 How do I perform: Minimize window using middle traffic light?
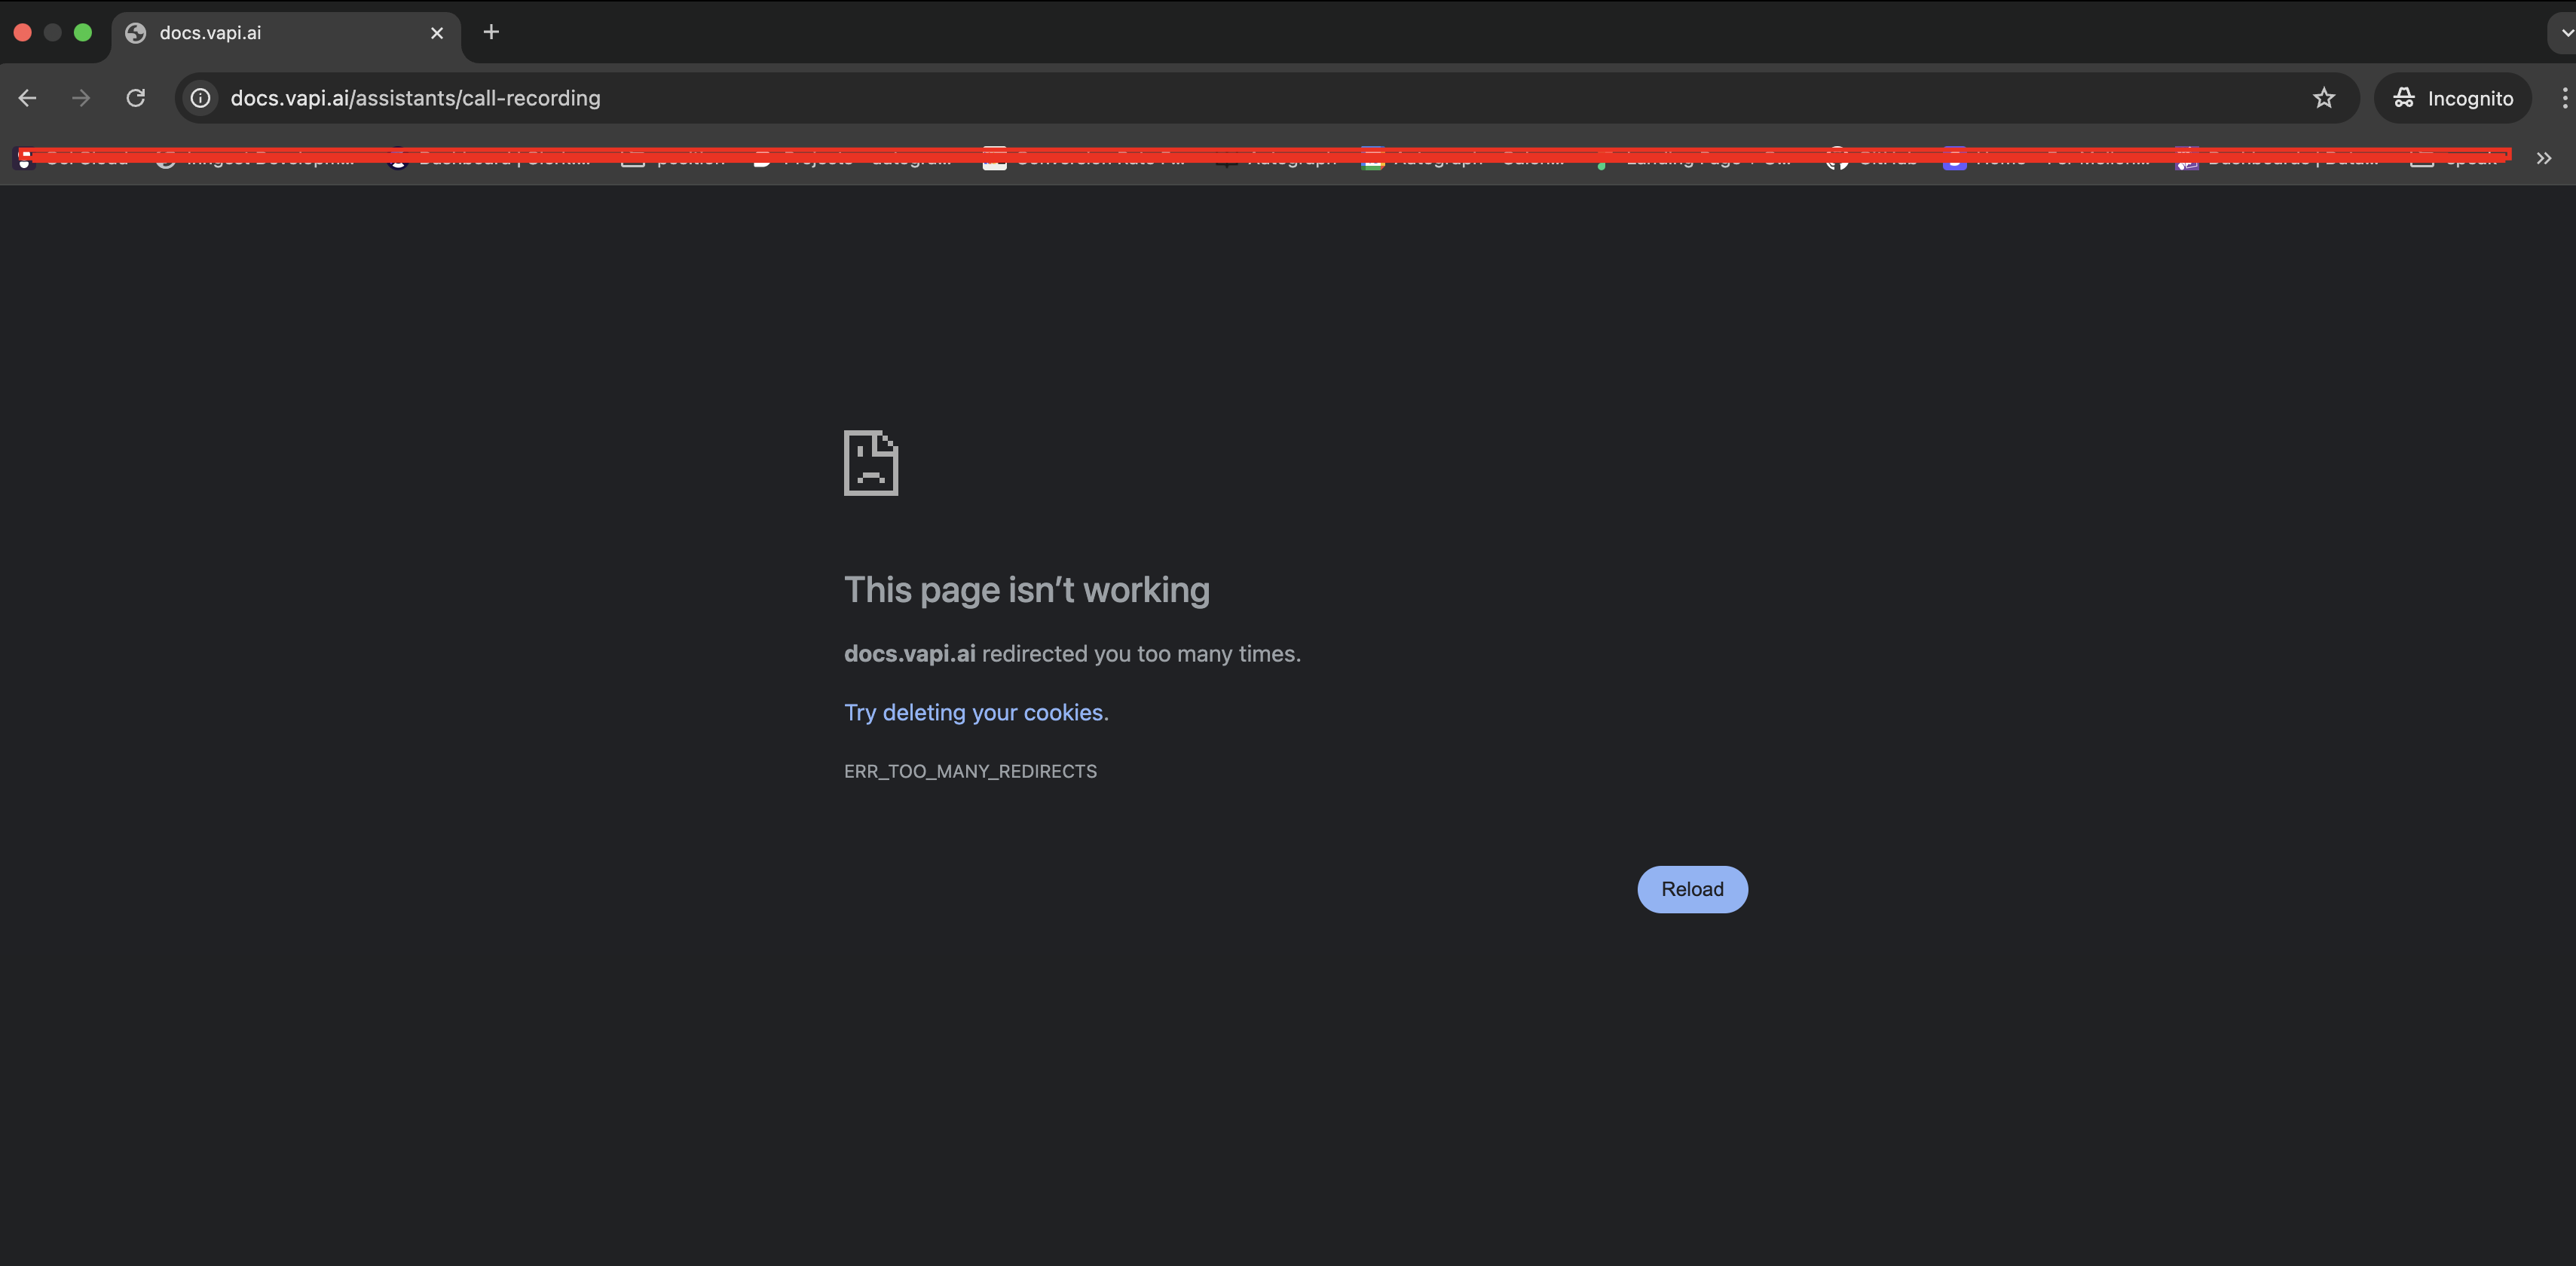[53, 33]
